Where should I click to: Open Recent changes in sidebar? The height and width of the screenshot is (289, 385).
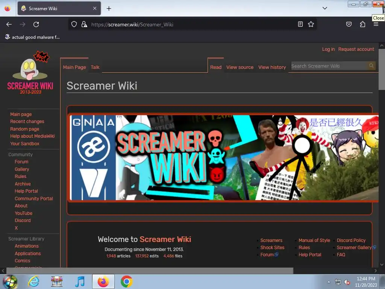point(27,122)
